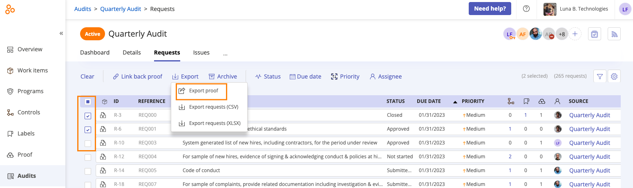Screen dimensions: 633x188
Task: Click Link back proof action
Action: pos(138,77)
